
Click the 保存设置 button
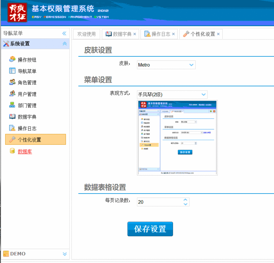[150, 229]
